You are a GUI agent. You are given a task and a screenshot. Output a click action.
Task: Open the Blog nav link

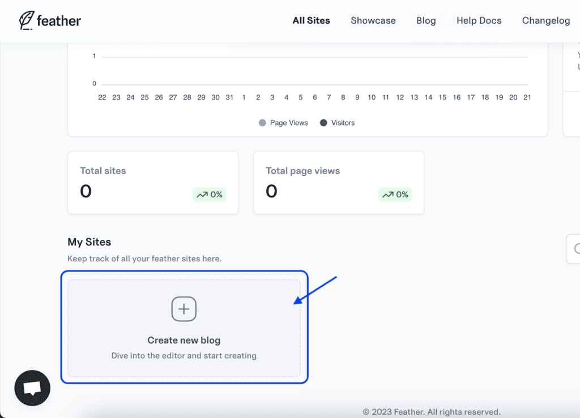(x=426, y=20)
